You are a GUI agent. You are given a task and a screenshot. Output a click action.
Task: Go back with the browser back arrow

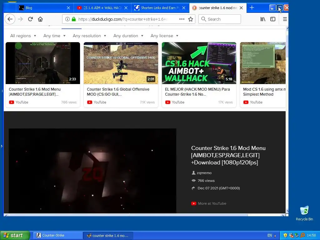pyautogui.click(x=10, y=19)
